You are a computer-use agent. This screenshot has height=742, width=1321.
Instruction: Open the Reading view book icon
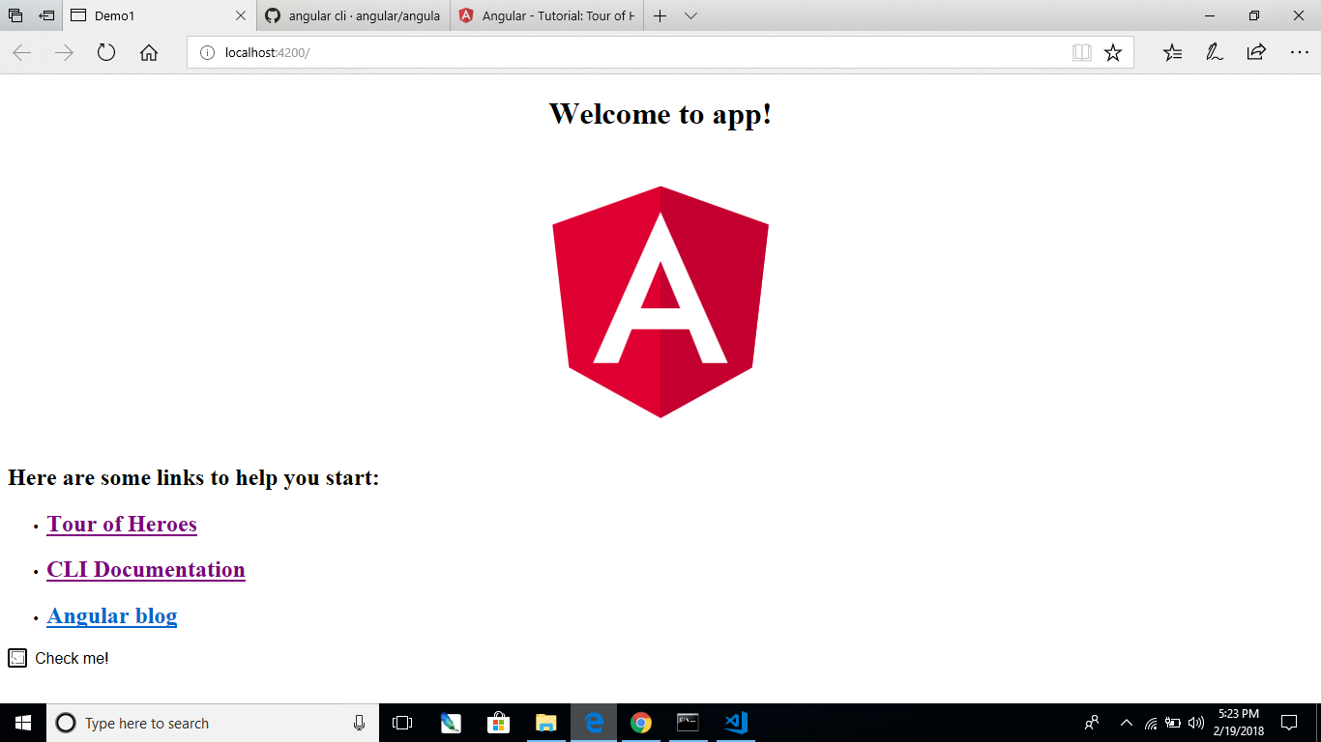coord(1082,53)
